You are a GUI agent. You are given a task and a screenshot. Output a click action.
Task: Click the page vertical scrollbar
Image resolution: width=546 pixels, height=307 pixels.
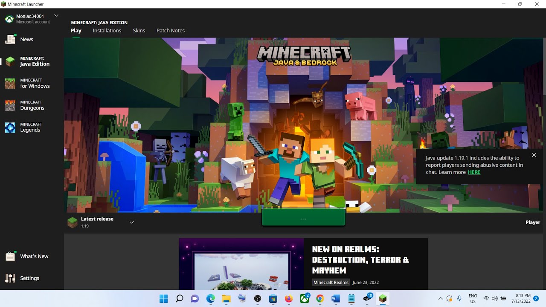point(544,66)
